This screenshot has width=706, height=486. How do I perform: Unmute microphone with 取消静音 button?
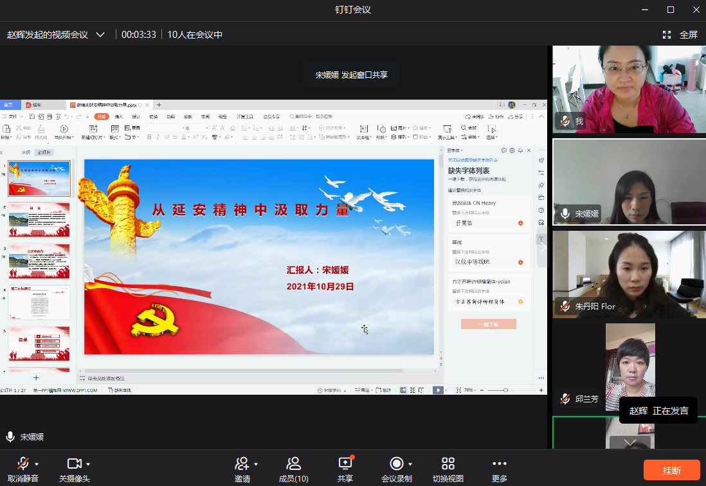pos(23,469)
